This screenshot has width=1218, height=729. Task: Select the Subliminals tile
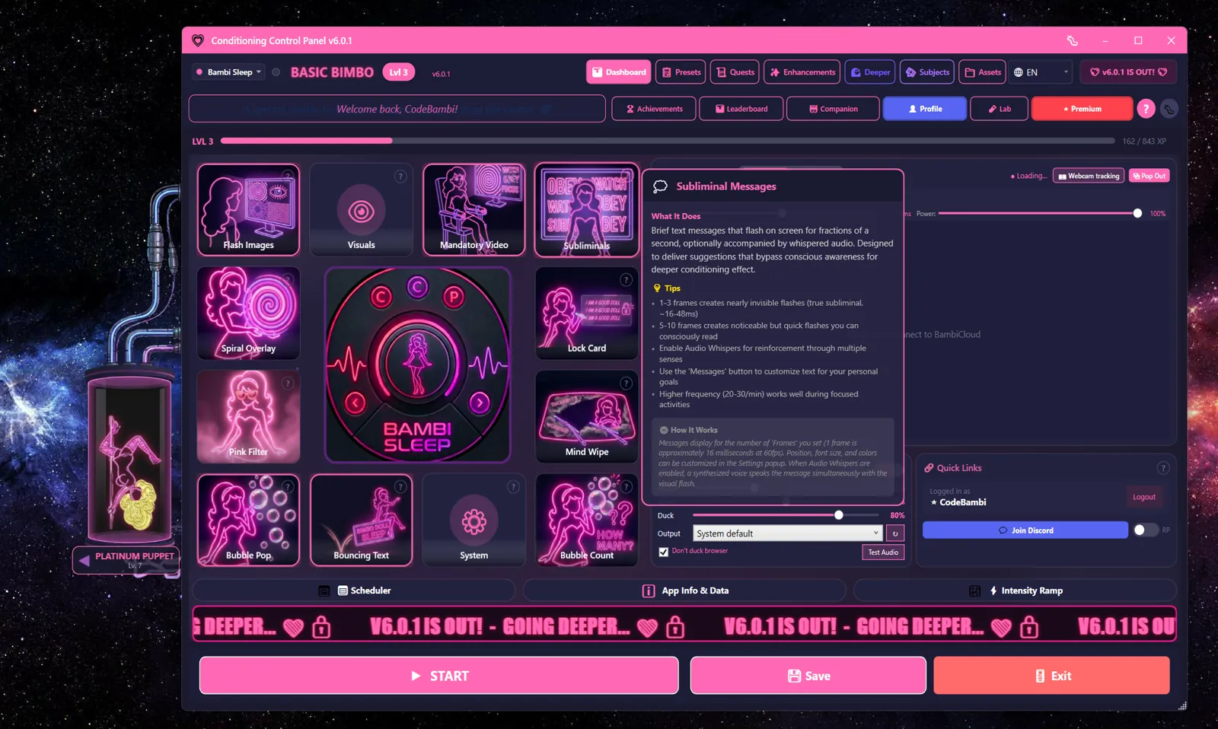(x=586, y=210)
